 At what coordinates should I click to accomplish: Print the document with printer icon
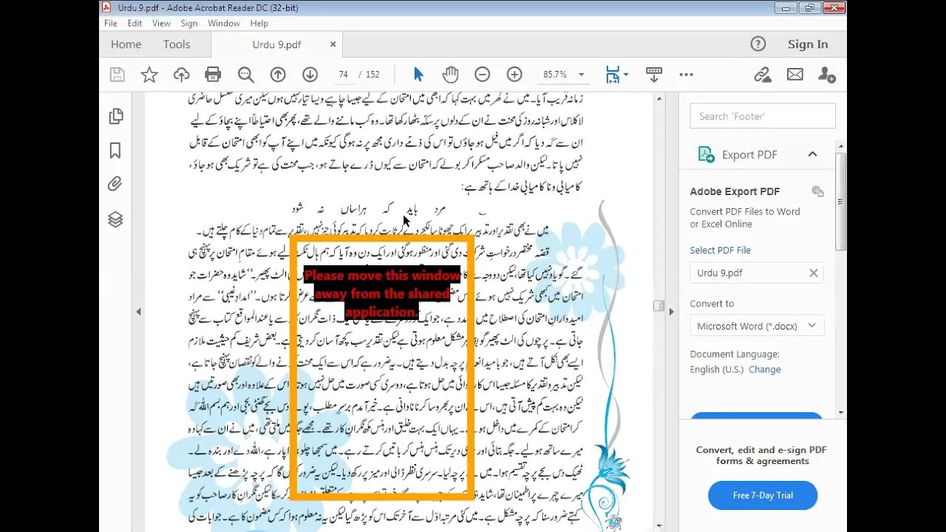[x=213, y=75]
